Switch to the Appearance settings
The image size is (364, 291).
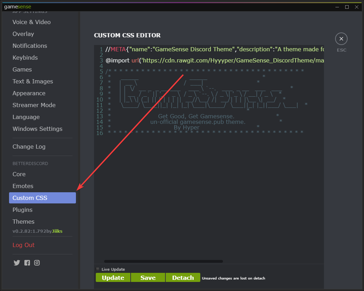tap(29, 93)
